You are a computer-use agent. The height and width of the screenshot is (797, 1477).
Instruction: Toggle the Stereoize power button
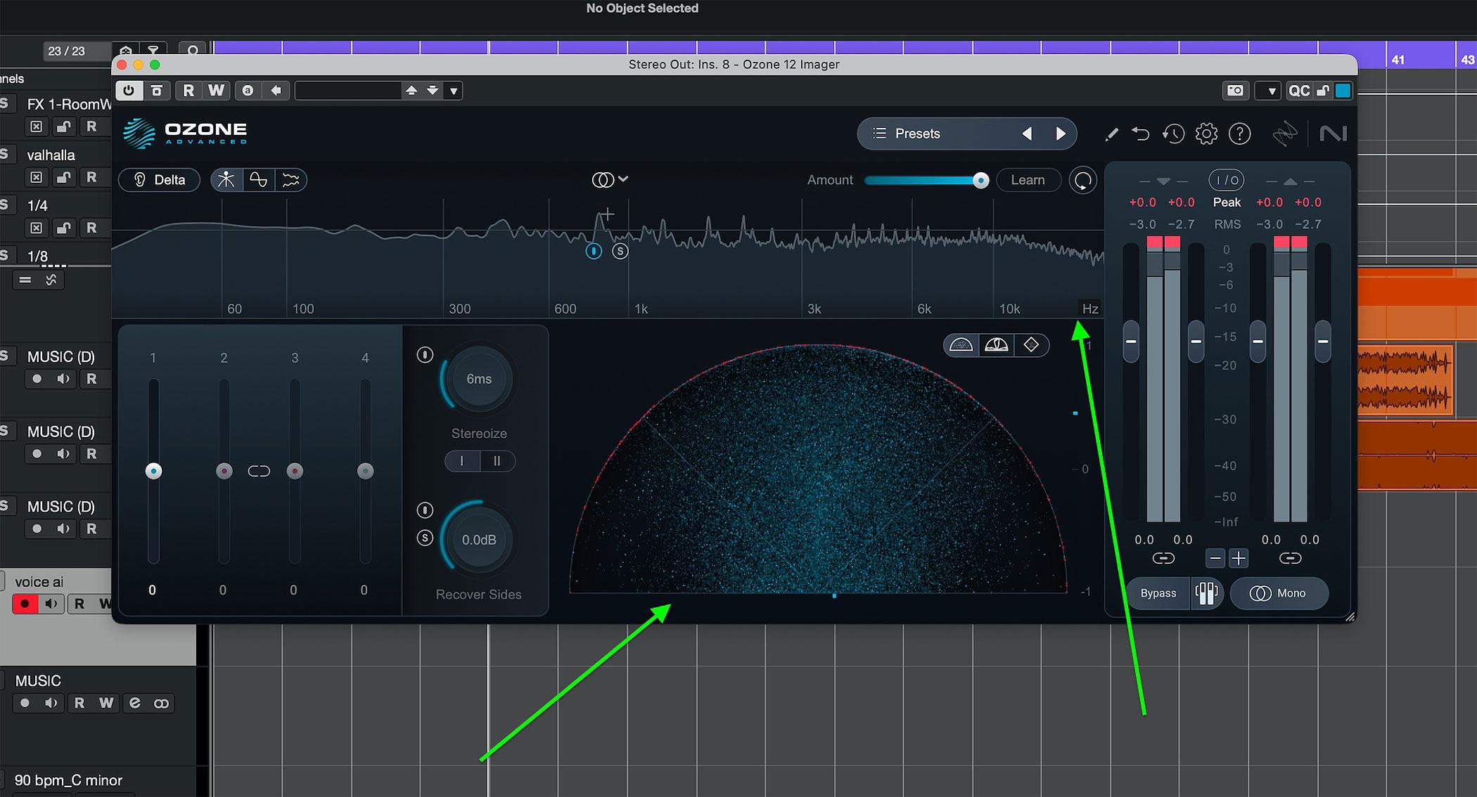point(425,355)
